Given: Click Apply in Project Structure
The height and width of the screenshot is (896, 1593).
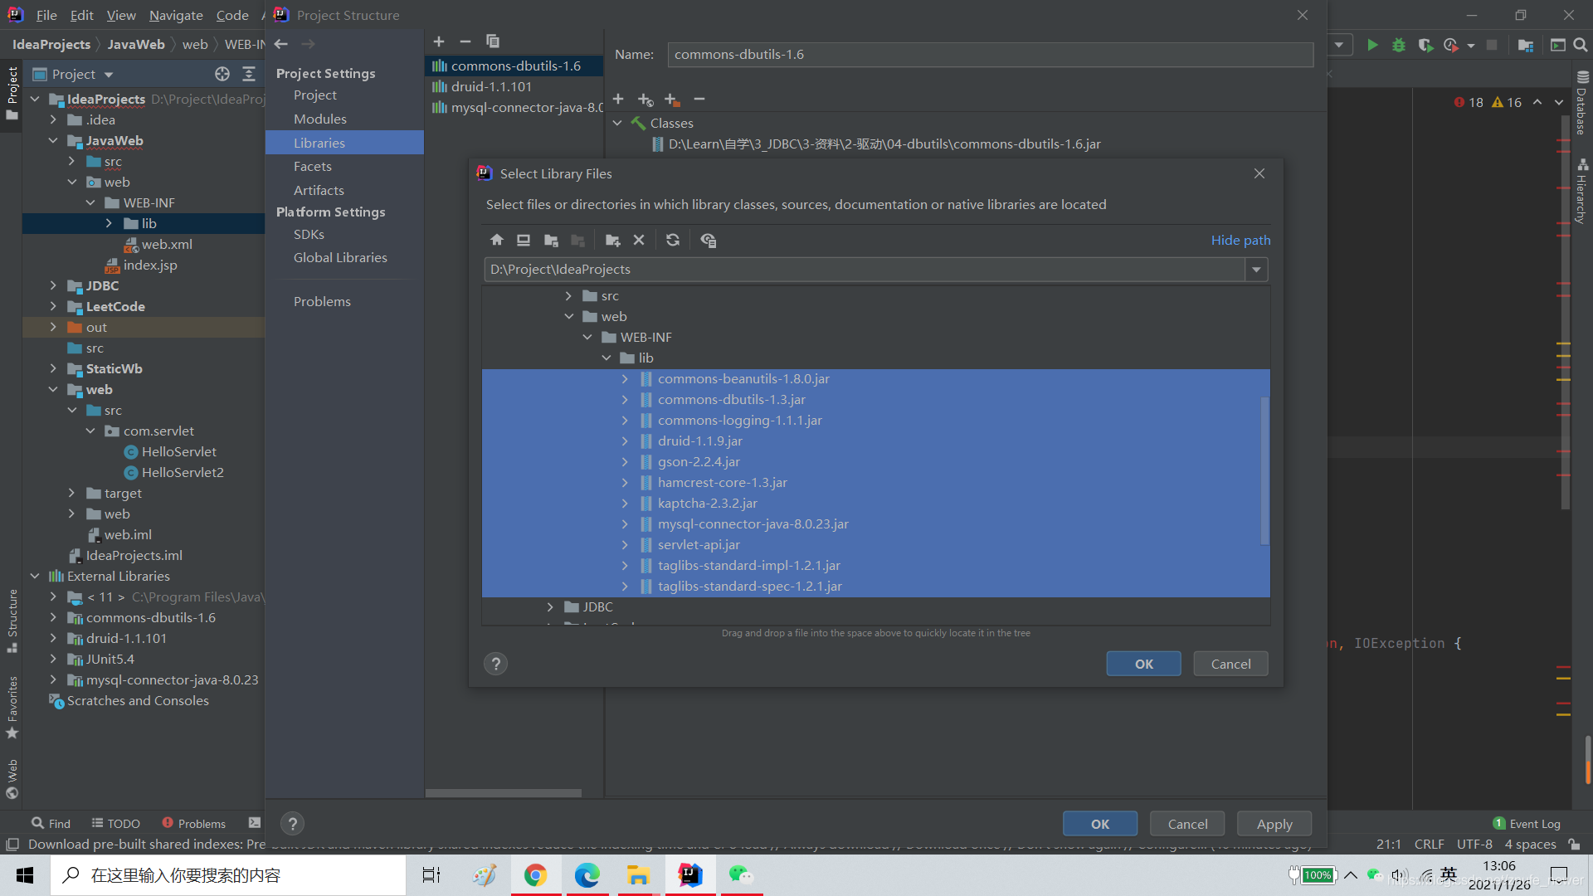Looking at the screenshot, I should (1274, 824).
